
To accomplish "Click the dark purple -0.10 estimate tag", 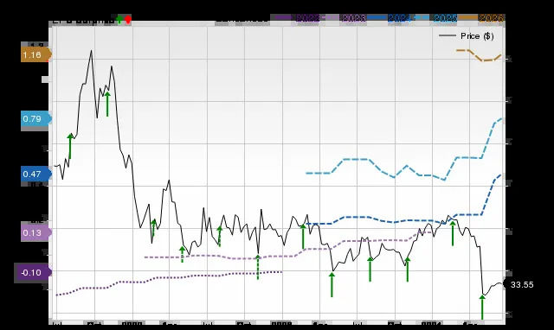I will pyautogui.click(x=33, y=272).
